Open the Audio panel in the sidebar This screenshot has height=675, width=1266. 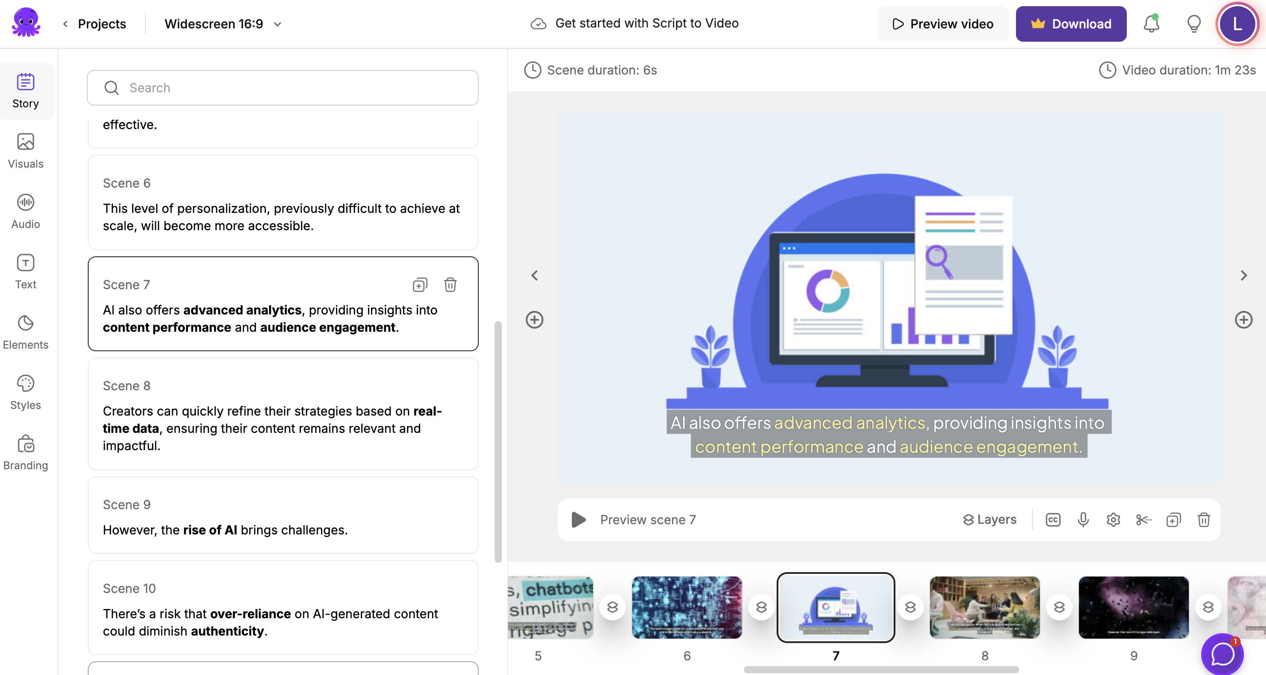click(x=25, y=212)
